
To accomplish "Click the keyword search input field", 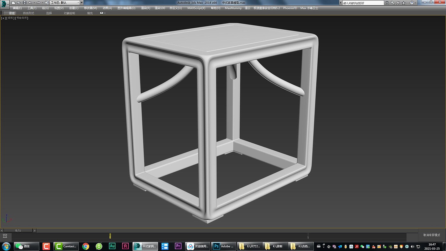I will [363, 3].
